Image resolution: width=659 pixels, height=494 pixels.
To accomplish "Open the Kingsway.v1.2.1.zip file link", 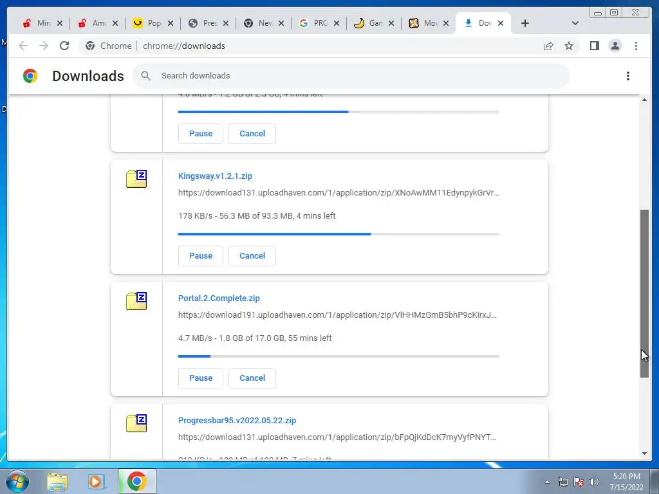I will click(215, 176).
